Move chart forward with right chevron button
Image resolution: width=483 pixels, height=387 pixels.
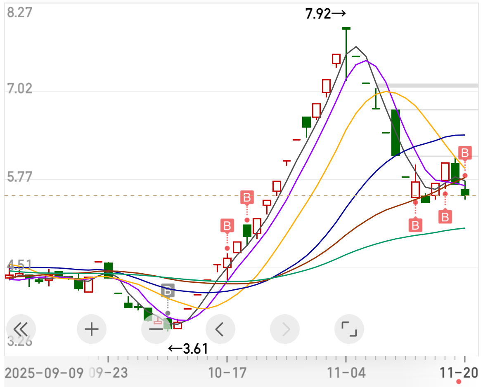click(284, 329)
